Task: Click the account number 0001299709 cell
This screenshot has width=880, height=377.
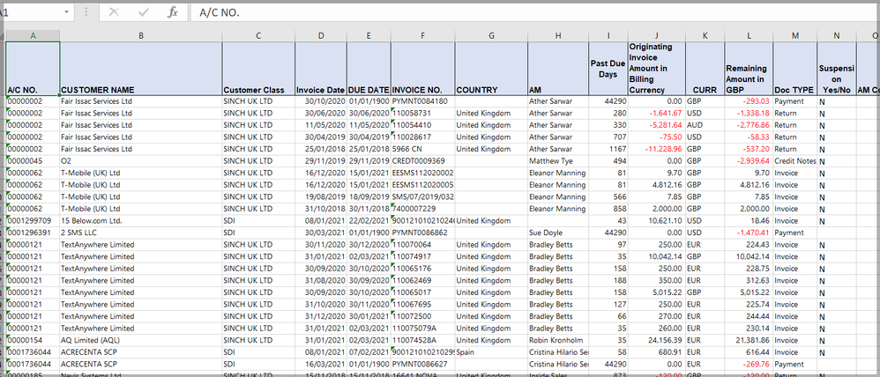Action: (x=34, y=220)
